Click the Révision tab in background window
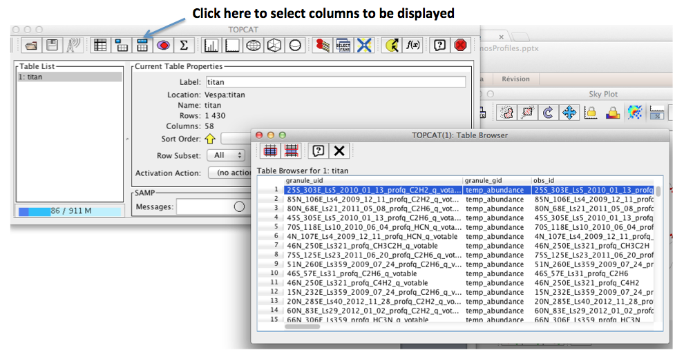684x359 pixels. point(515,79)
